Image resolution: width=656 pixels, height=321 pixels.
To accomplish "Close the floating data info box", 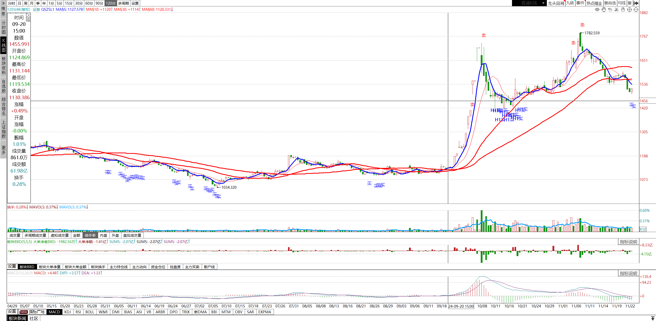I will pyautogui.click(x=28, y=15).
